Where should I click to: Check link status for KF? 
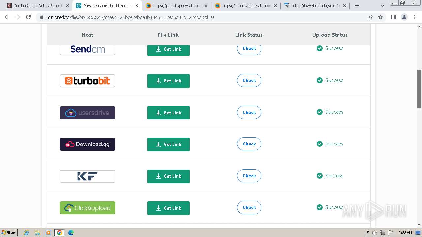249,176
